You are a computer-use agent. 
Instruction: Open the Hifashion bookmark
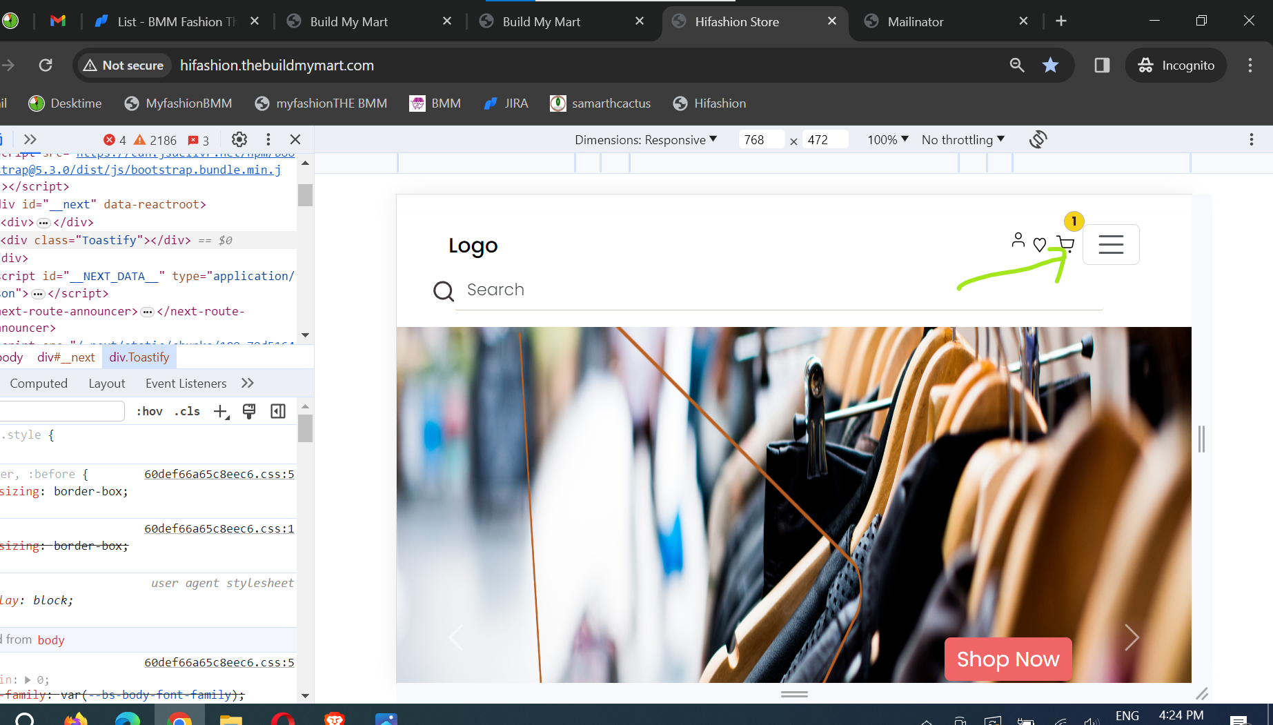coord(709,103)
